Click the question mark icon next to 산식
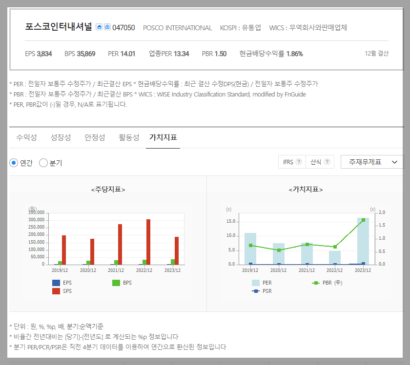 coord(327,162)
